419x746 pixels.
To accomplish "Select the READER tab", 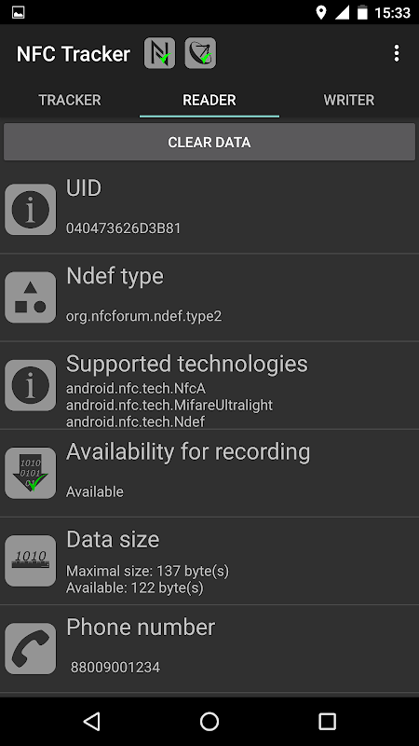I will (x=209, y=100).
